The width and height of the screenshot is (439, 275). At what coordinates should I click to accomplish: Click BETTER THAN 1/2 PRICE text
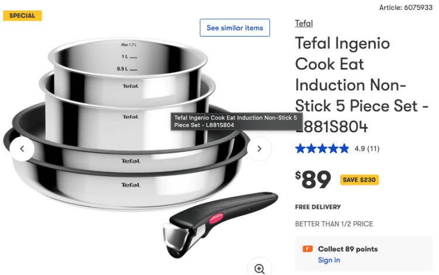pyautogui.click(x=334, y=224)
